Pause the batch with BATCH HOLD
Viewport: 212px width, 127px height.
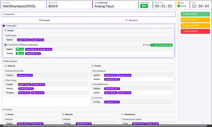[195, 20]
